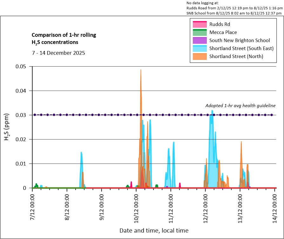Click the cyan peak exceeding the guideline on 12/12
Screen dimensions: 284x239
(x=212, y=111)
